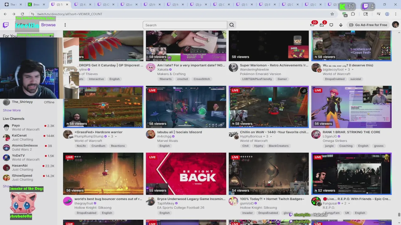
Task: Select the invader tag
Action: click(x=247, y=213)
